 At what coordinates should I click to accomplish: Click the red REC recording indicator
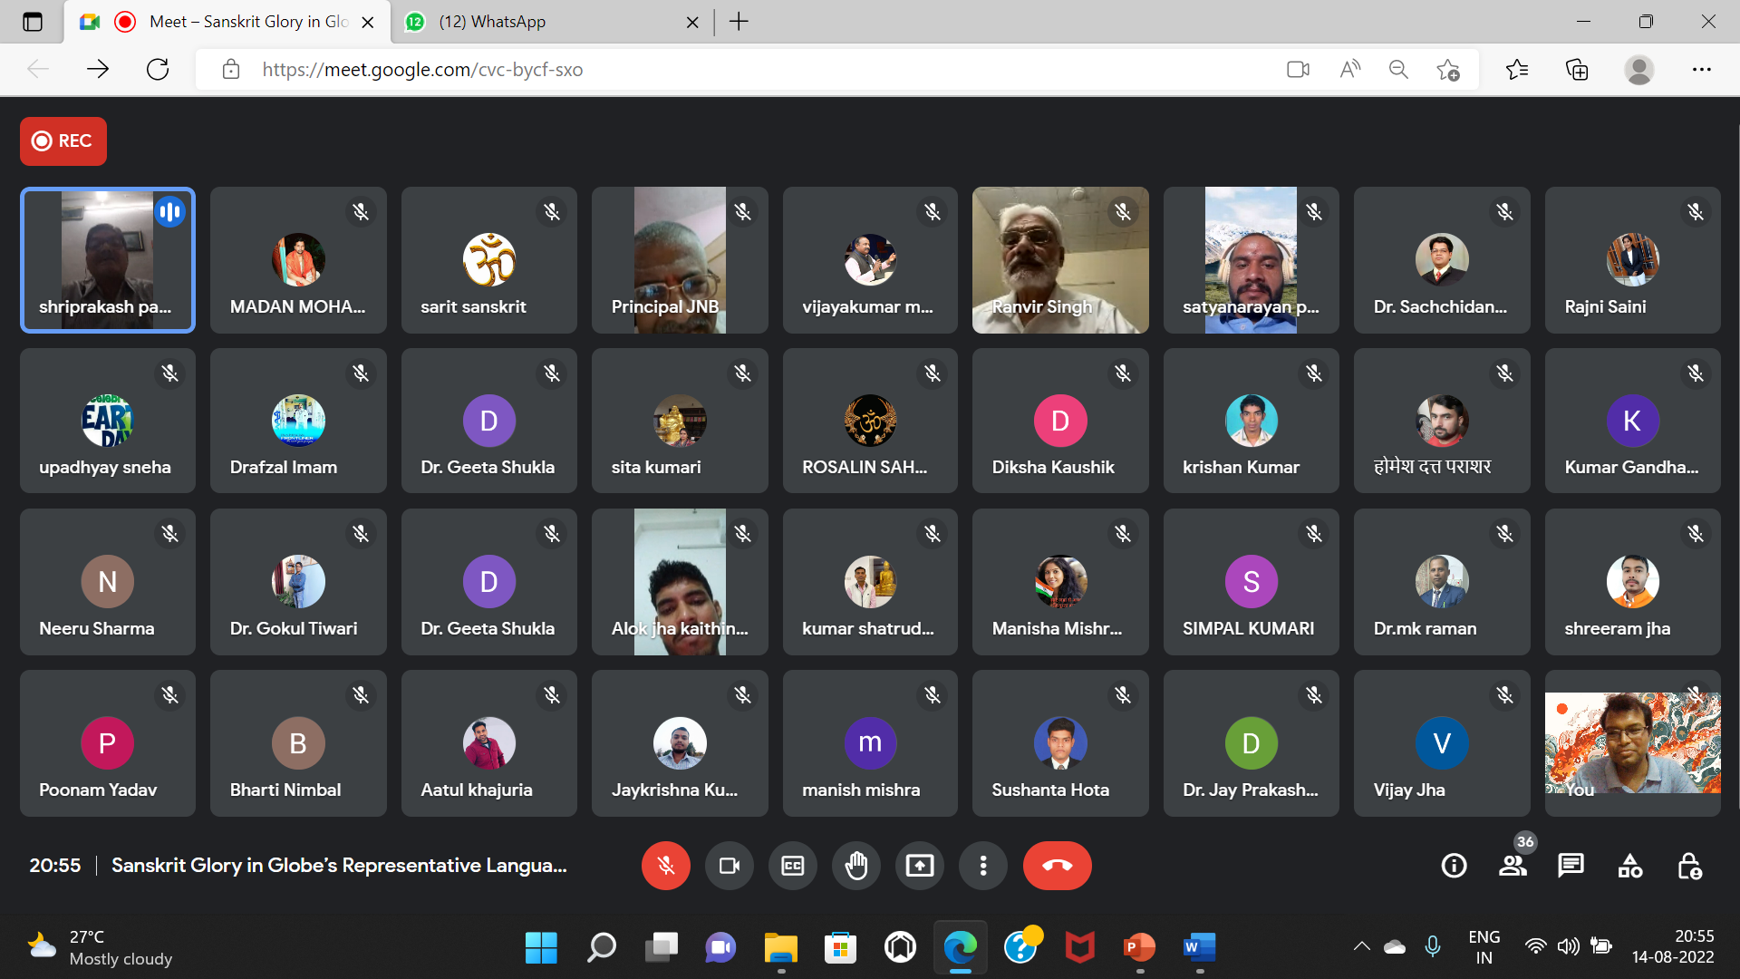[63, 141]
